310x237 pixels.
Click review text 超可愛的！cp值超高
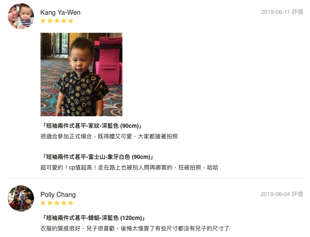[x=66, y=168]
